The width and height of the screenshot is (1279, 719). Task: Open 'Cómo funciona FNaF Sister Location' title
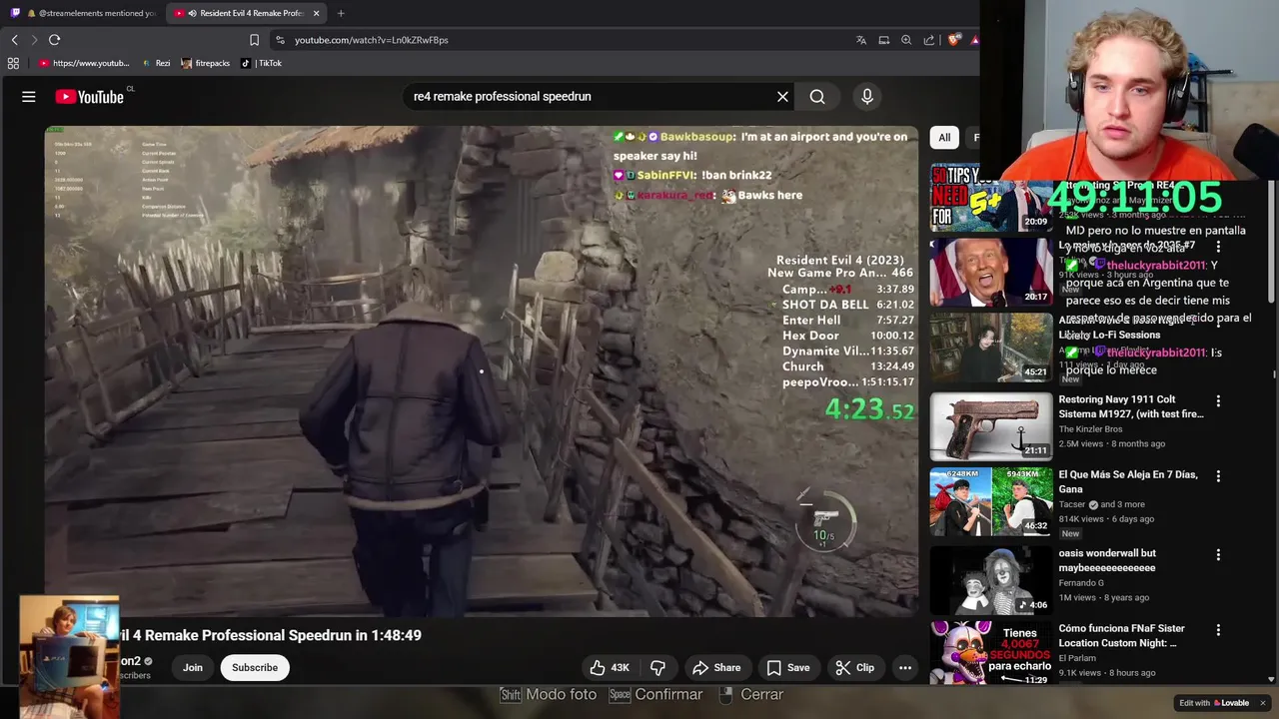(x=1121, y=635)
